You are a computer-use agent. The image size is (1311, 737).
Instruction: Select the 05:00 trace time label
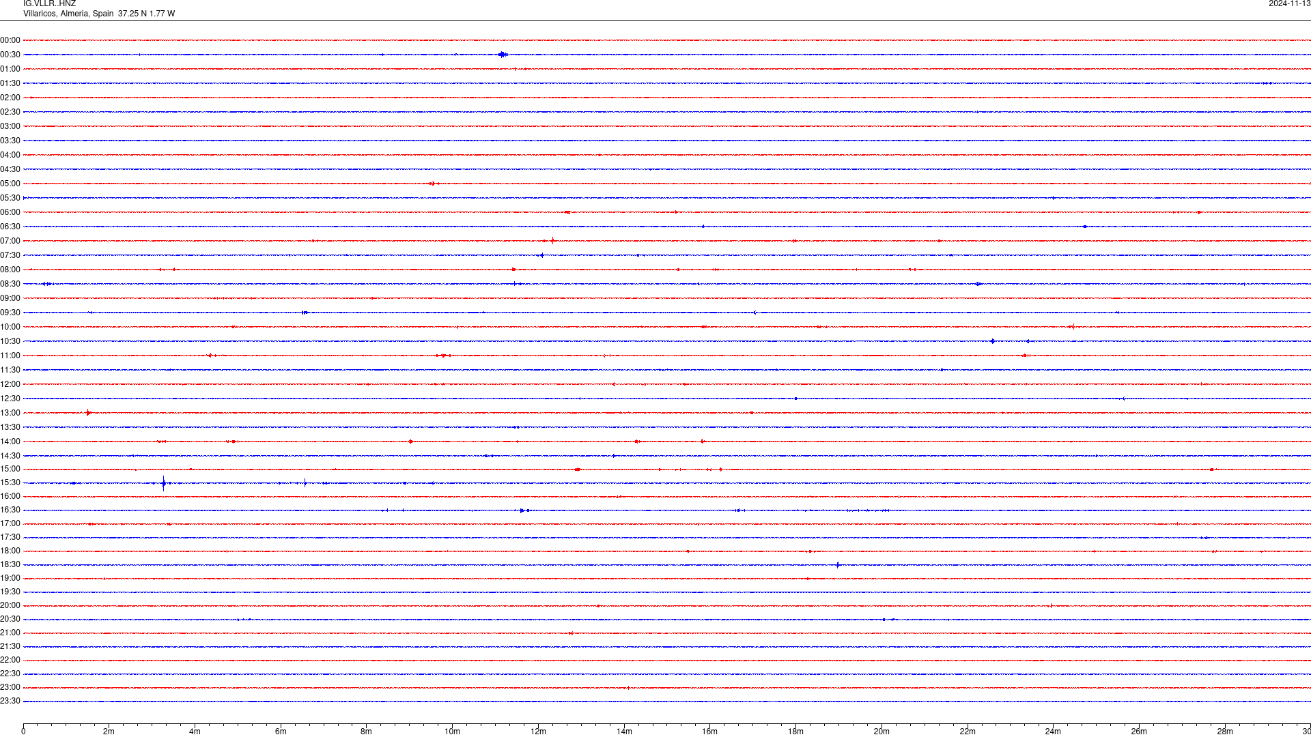tap(10, 184)
